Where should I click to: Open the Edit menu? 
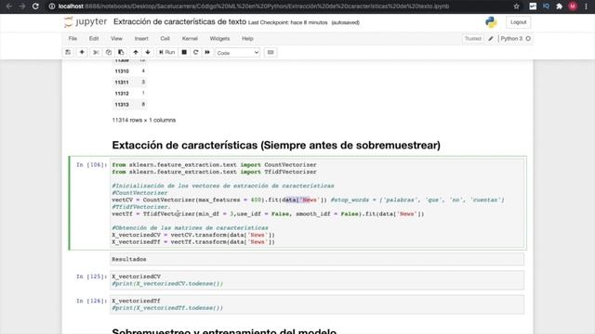[94, 39]
